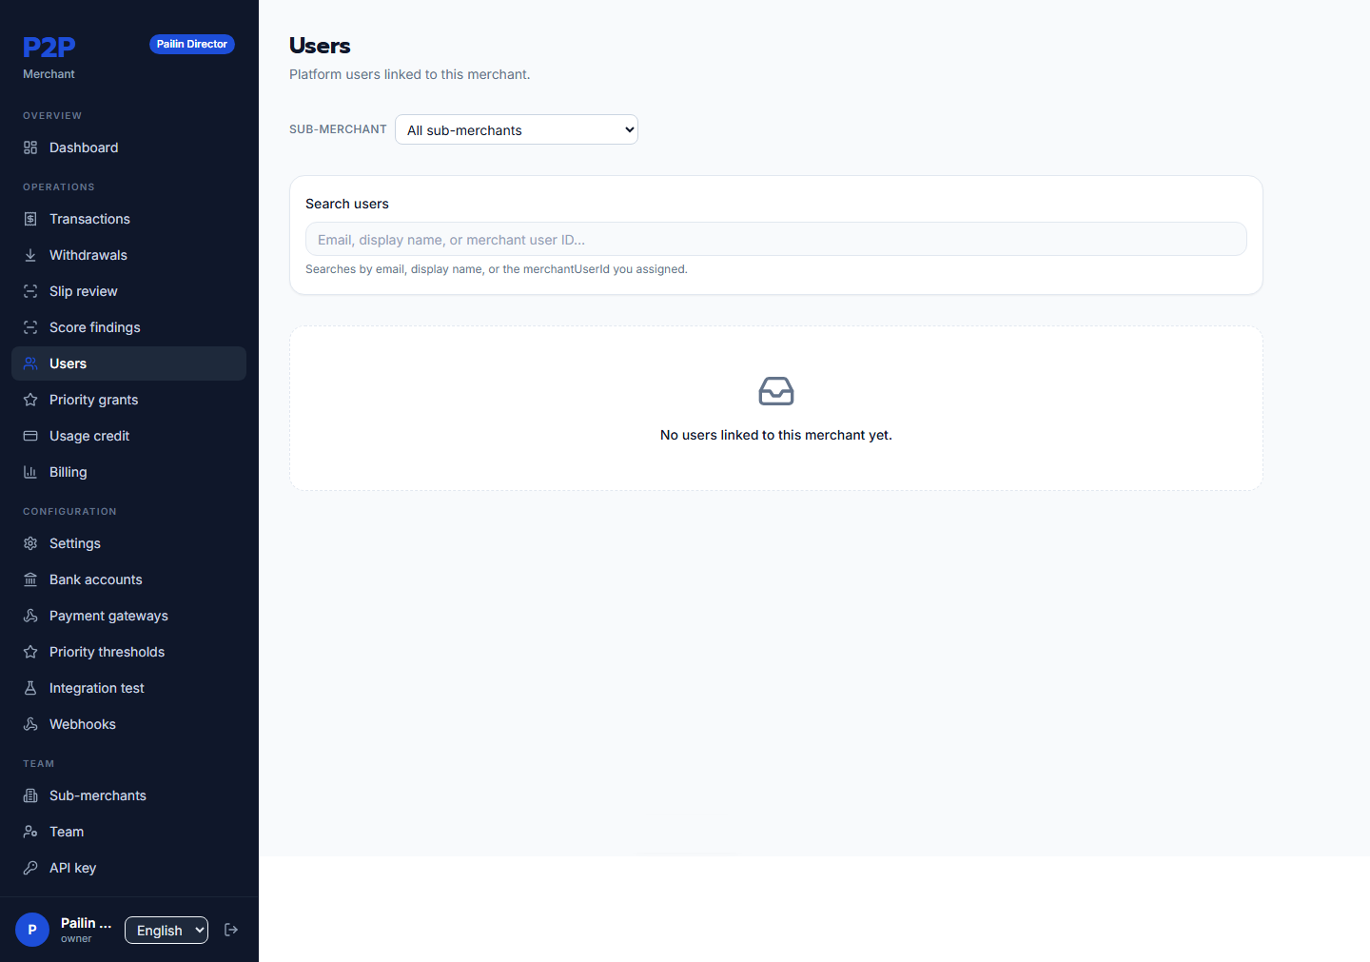The width and height of the screenshot is (1370, 962).
Task: Click the Pailin owner profile name
Action: tap(86, 923)
